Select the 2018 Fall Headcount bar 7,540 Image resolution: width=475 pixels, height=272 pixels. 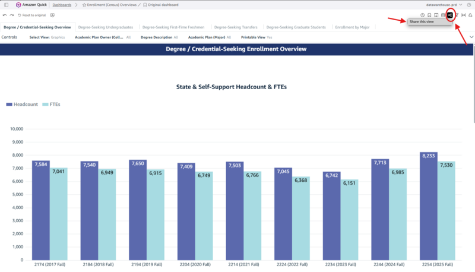coord(90,210)
